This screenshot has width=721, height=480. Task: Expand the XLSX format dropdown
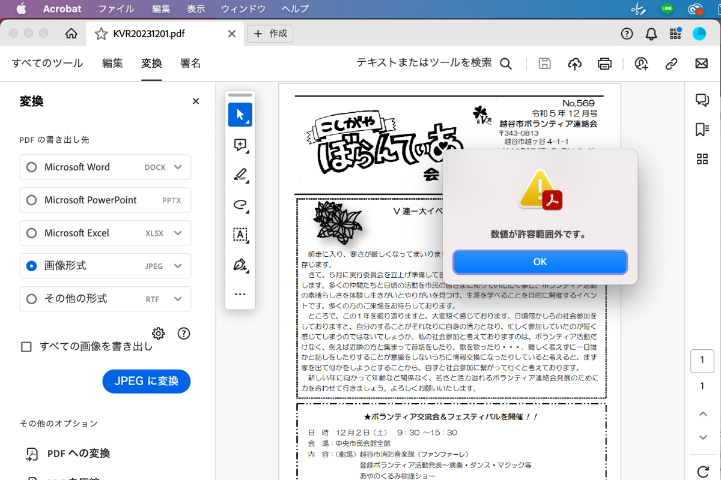(x=178, y=233)
